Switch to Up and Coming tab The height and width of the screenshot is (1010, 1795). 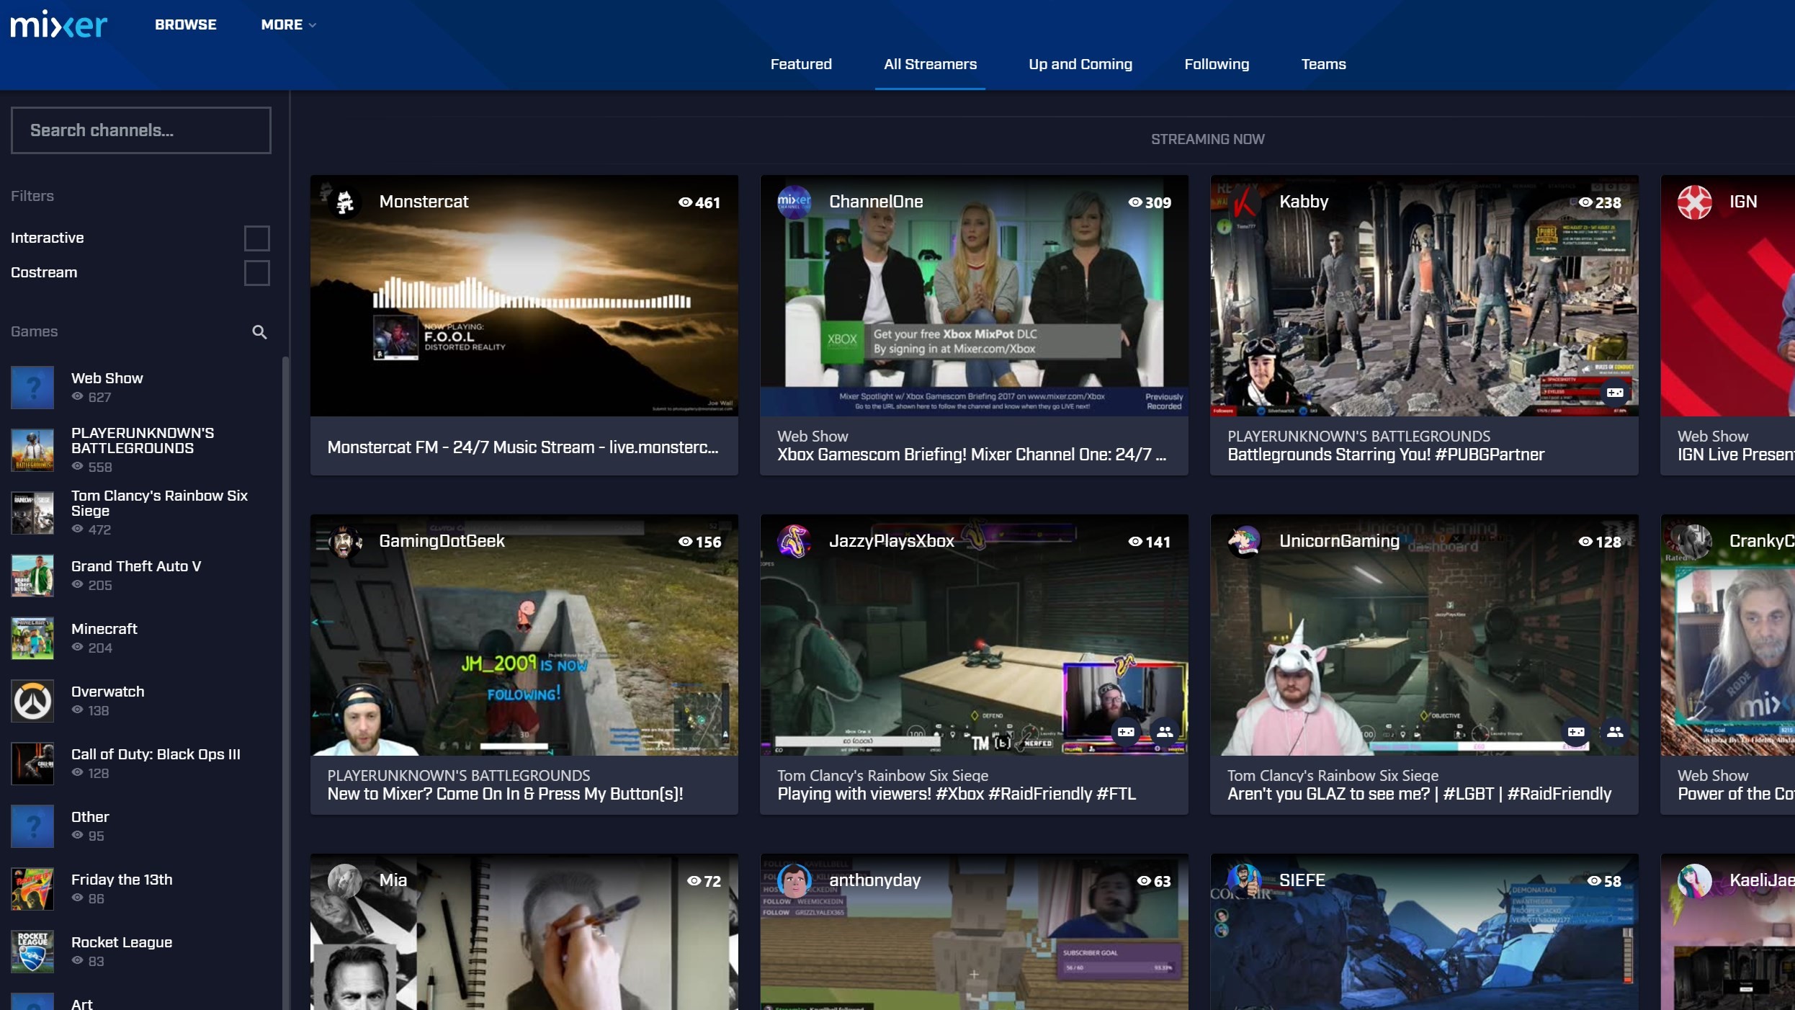click(1080, 64)
